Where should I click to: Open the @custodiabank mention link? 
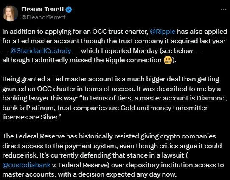click(x=26, y=165)
